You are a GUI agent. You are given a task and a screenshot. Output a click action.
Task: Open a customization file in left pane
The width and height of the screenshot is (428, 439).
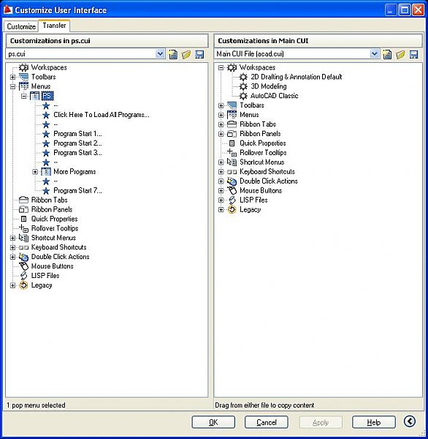(186, 54)
